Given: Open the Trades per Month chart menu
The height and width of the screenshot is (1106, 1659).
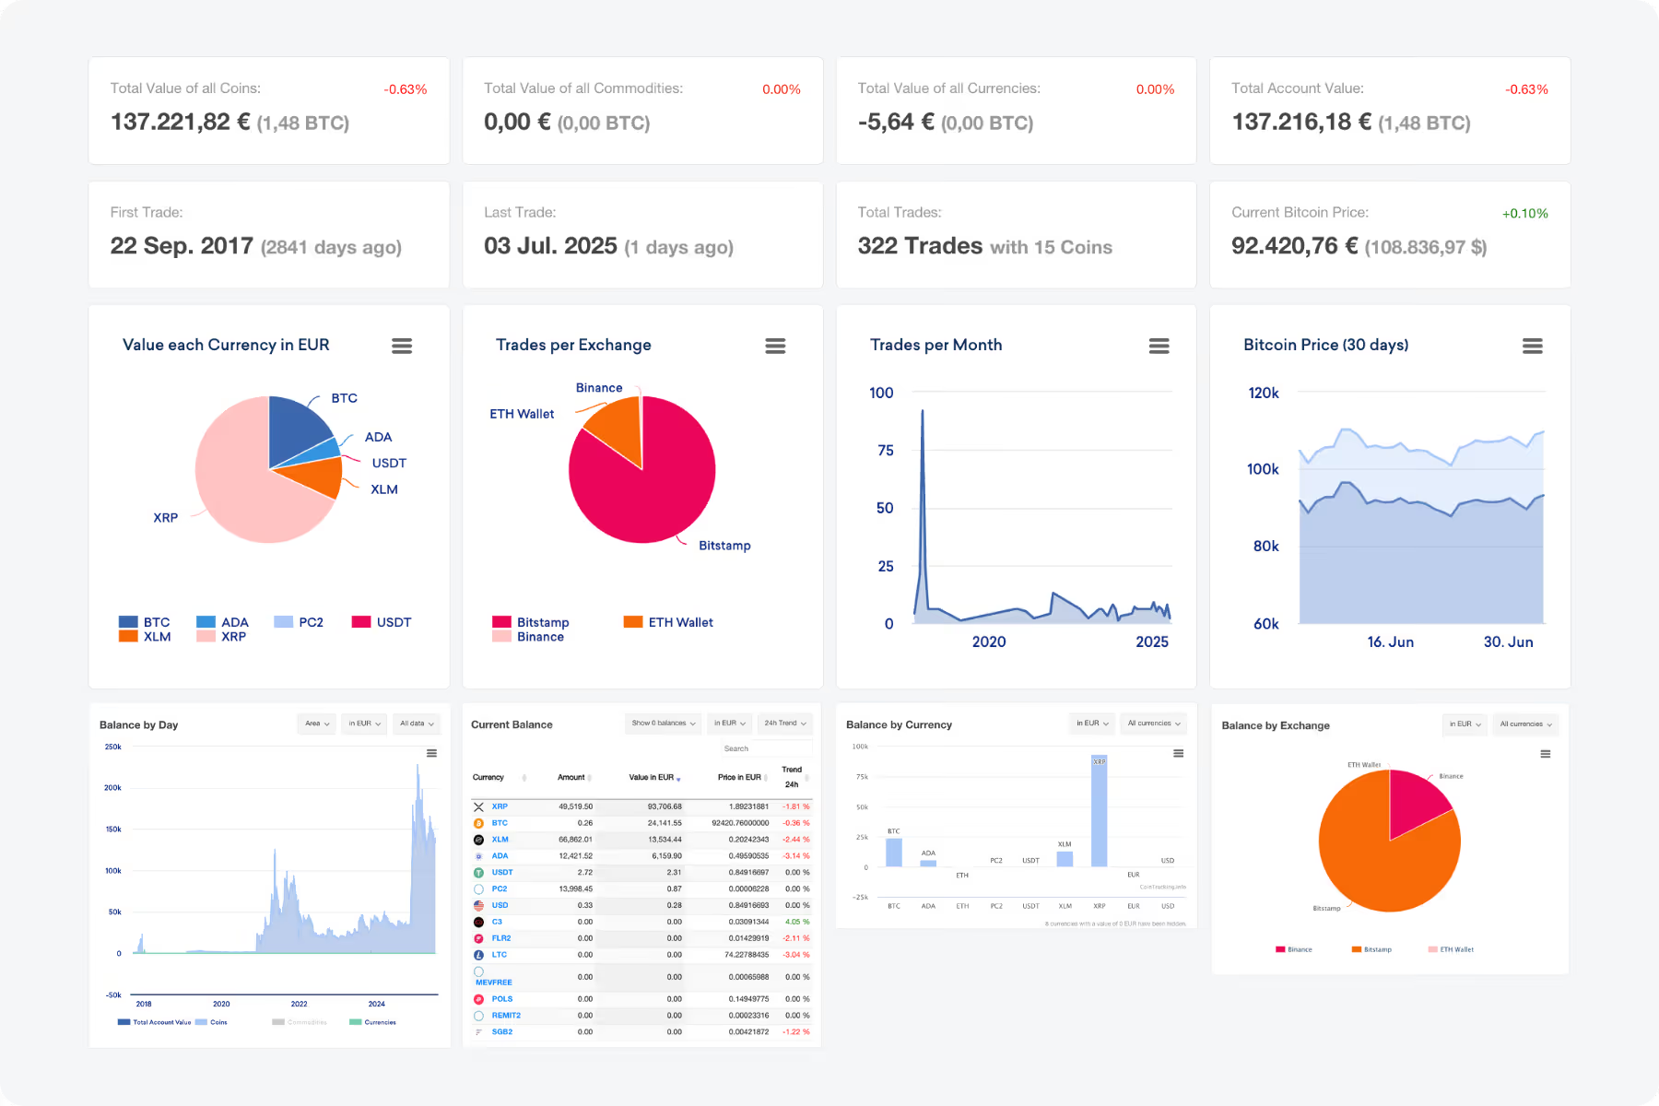Looking at the screenshot, I should (x=1159, y=346).
